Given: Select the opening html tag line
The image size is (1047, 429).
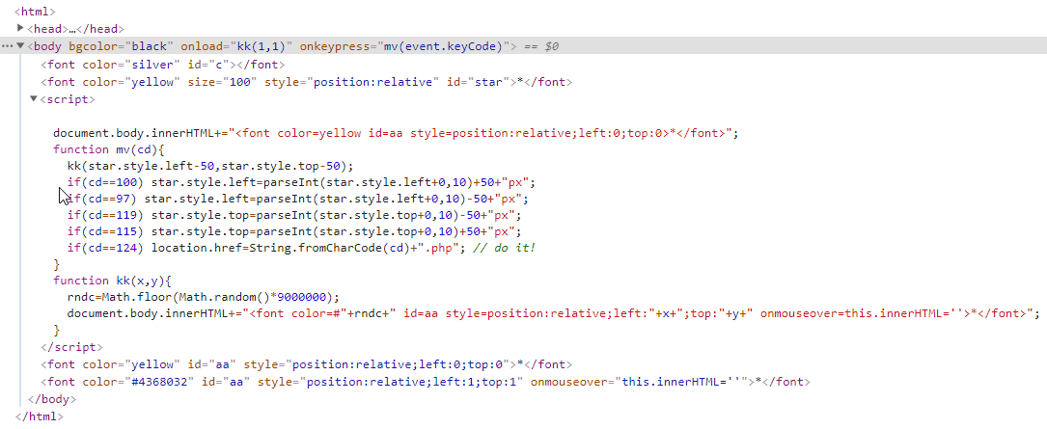Looking at the screenshot, I should (35, 12).
